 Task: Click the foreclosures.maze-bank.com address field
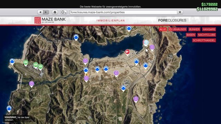(123, 12)
